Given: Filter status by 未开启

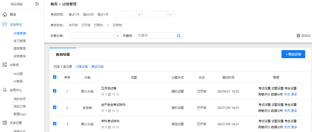Looking at the screenshot, I should click(x=73, y=25).
